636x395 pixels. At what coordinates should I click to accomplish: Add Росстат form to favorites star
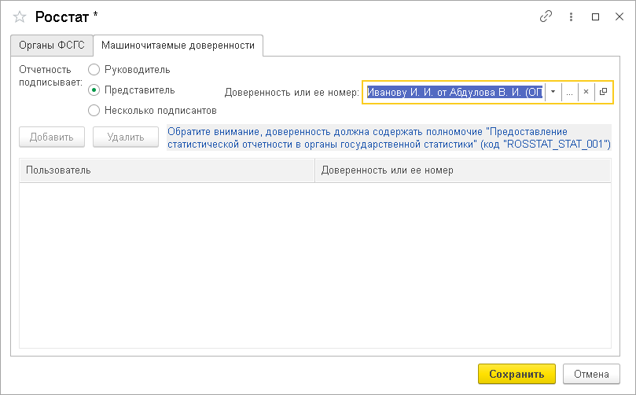pyautogui.click(x=20, y=16)
